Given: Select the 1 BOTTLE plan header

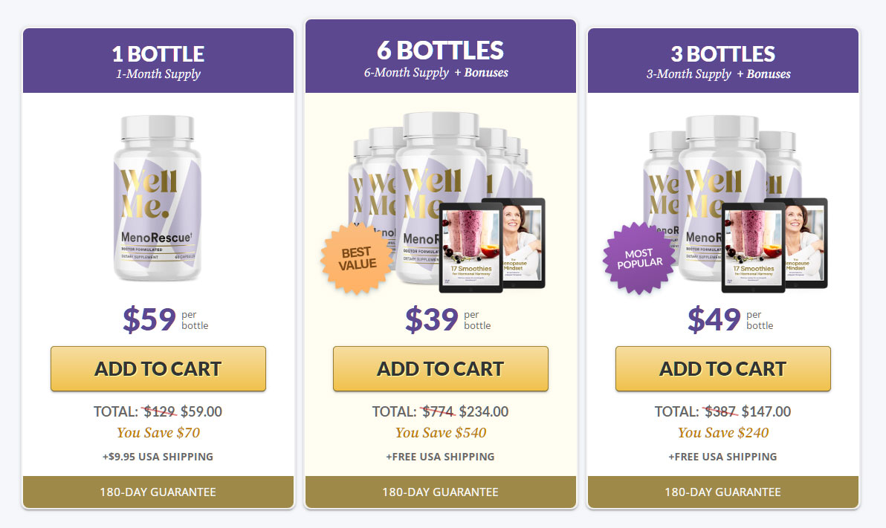Looking at the screenshot, I should point(158,58).
